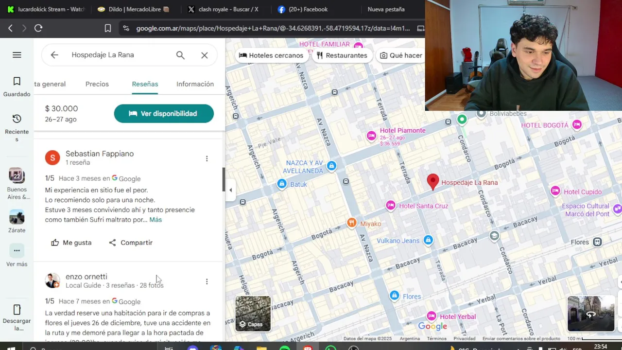Viewport: 622px width, 350px height.
Task: Select the Reseñas tab
Action: tap(145, 84)
